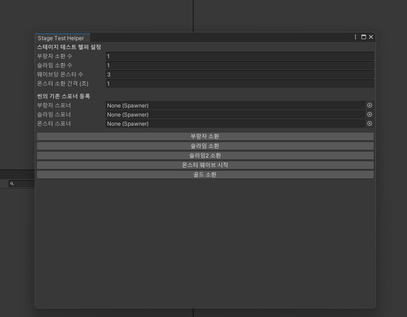Viewport: 407px width, 317px height.
Task: Click the 슬라임 소환 button
Action: [205, 146]
